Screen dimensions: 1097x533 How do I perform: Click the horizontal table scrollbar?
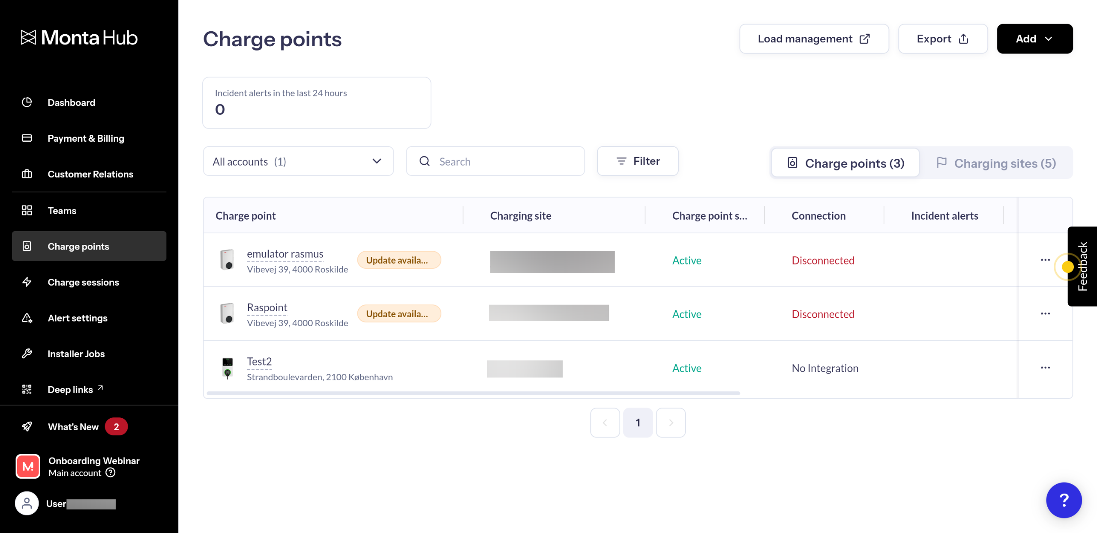pos(473,393)
